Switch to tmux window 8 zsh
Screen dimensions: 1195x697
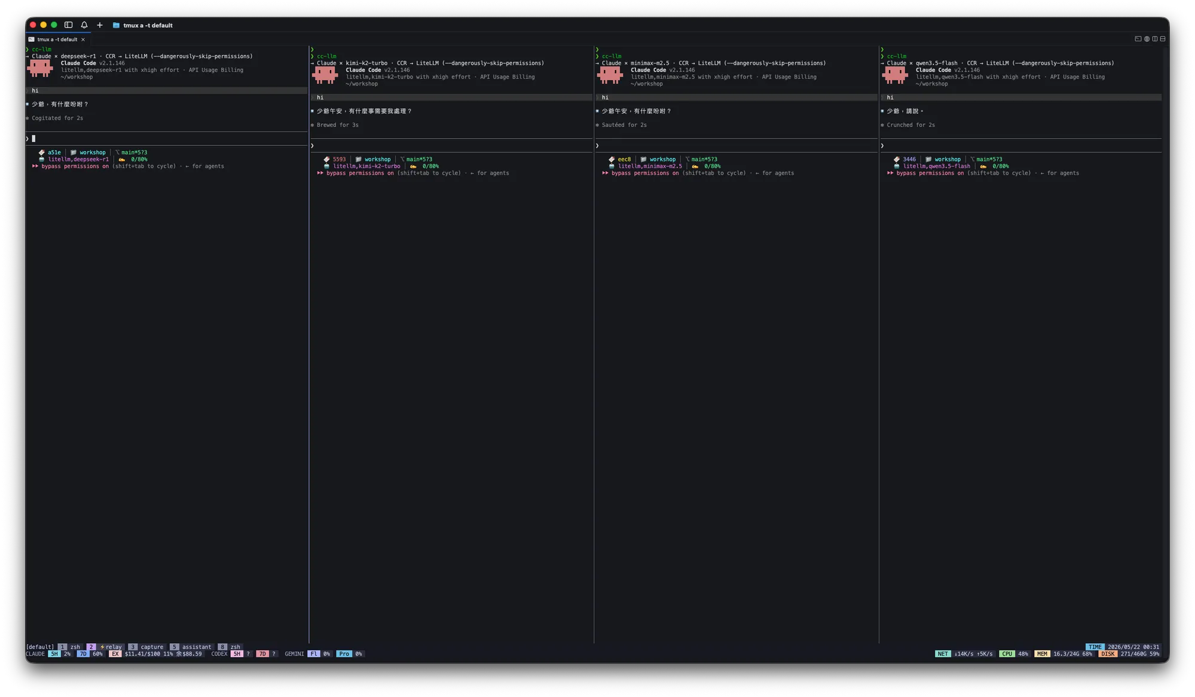[x=230, y=647]
